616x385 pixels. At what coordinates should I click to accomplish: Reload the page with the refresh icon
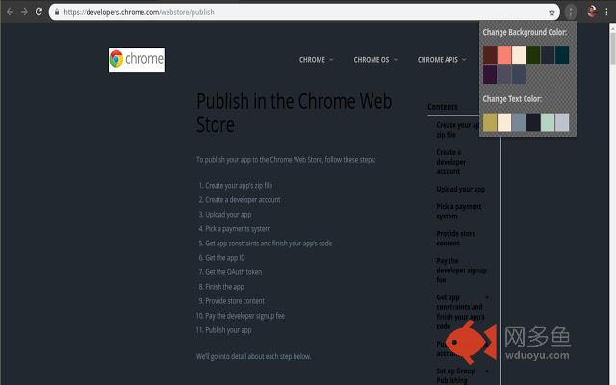point(38,12)
